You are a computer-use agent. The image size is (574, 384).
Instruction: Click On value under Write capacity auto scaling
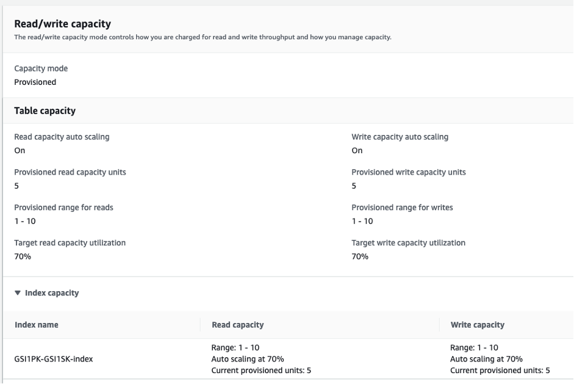click(x=357, y=150)
